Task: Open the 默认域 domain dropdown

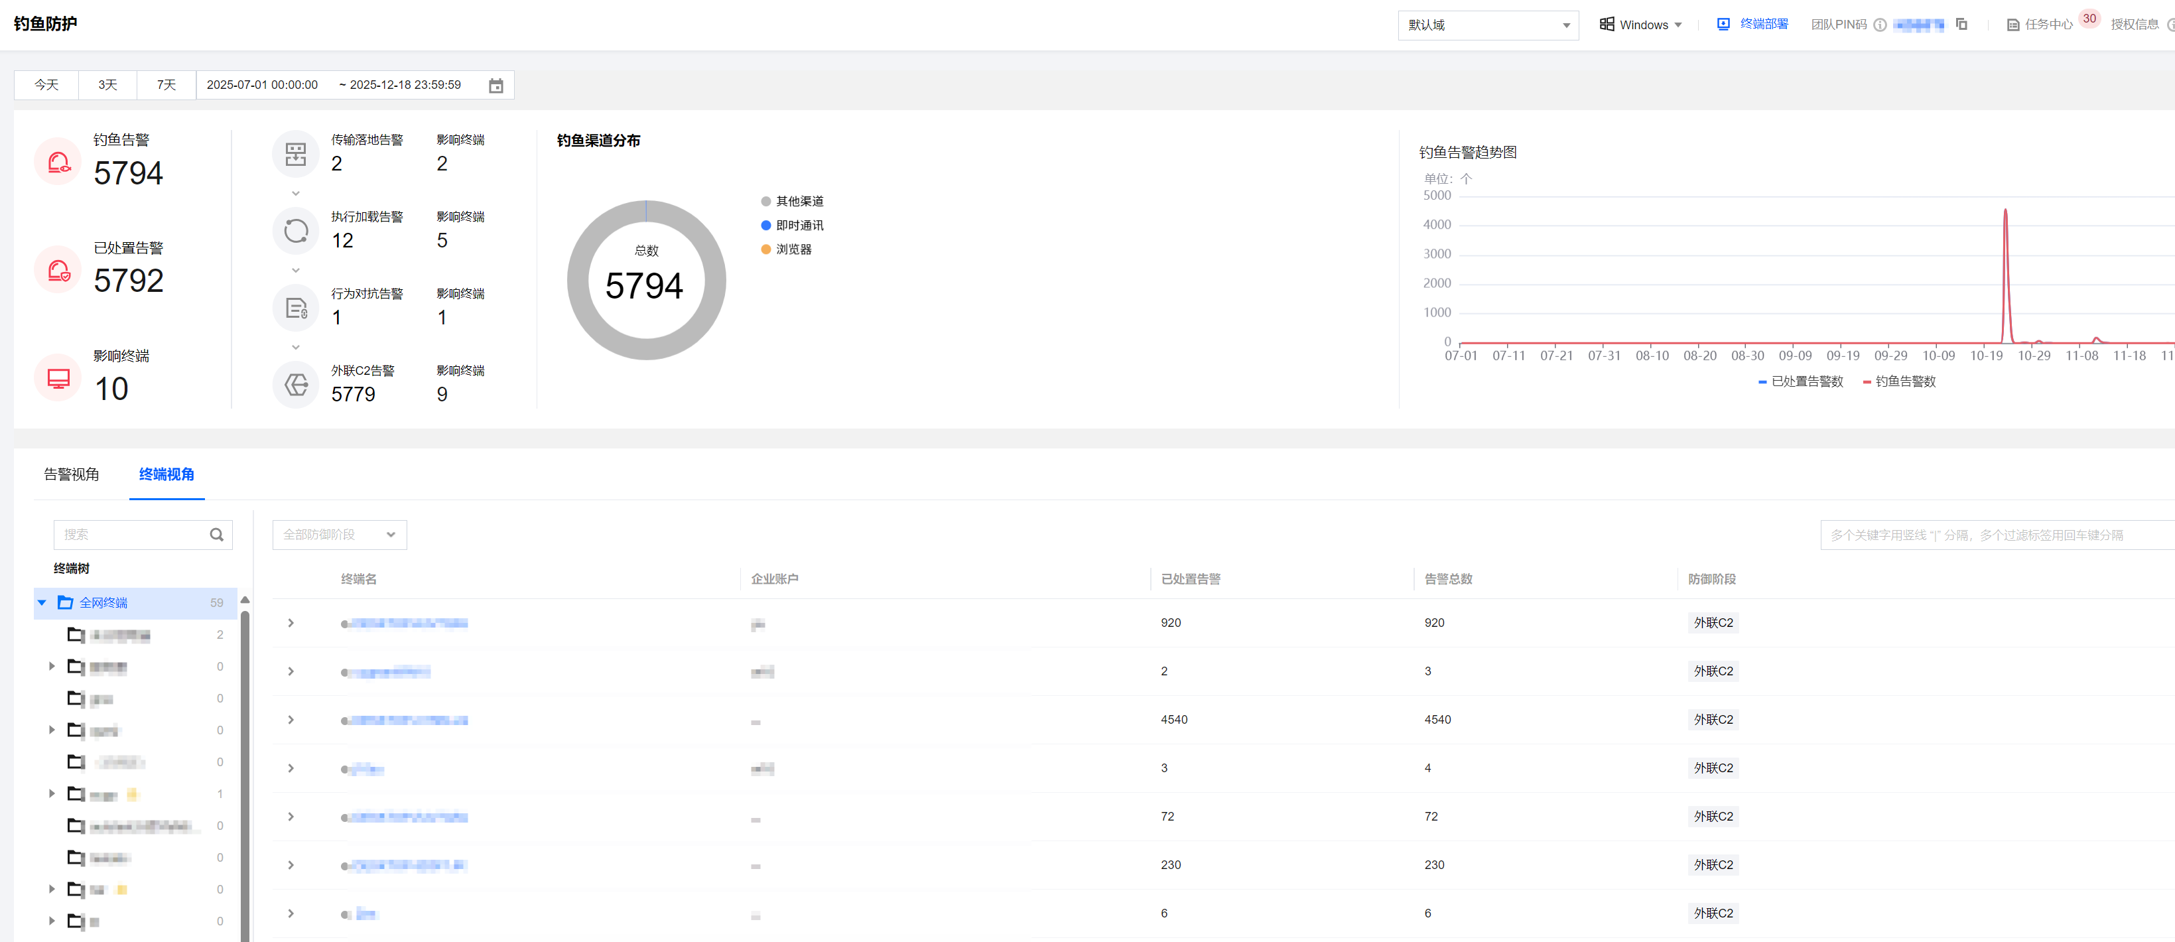Action: coord(1488,25)
